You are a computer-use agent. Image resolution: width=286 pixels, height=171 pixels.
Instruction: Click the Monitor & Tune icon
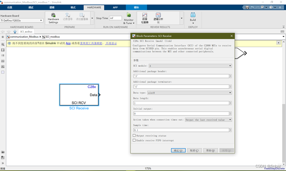coord(129,15)
